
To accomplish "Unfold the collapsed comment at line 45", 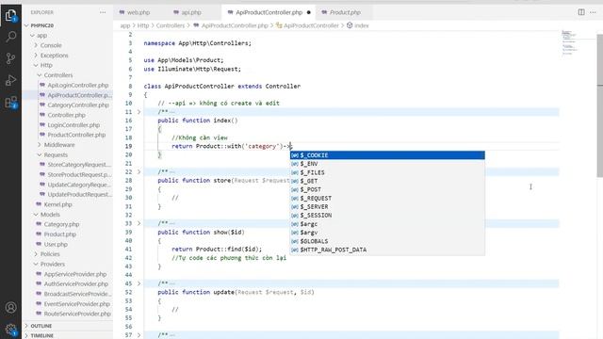I will coord(139,283).
